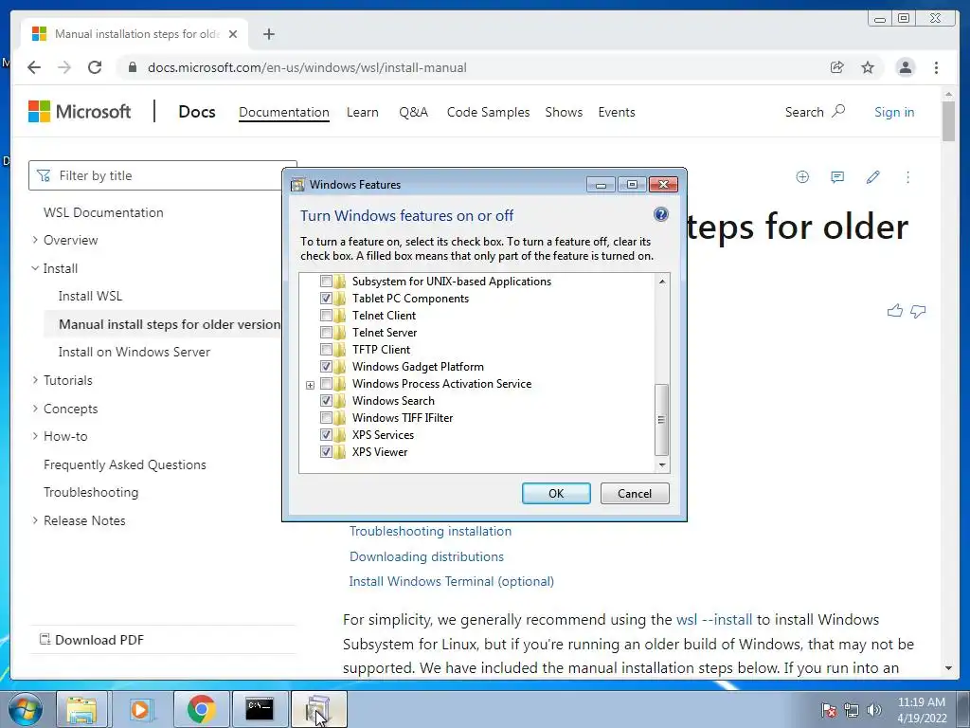This screenshot has width=970, height=728.
Task: Uncheck Windows Search feature
Action: pyautogui.click(x=326, y=401)
